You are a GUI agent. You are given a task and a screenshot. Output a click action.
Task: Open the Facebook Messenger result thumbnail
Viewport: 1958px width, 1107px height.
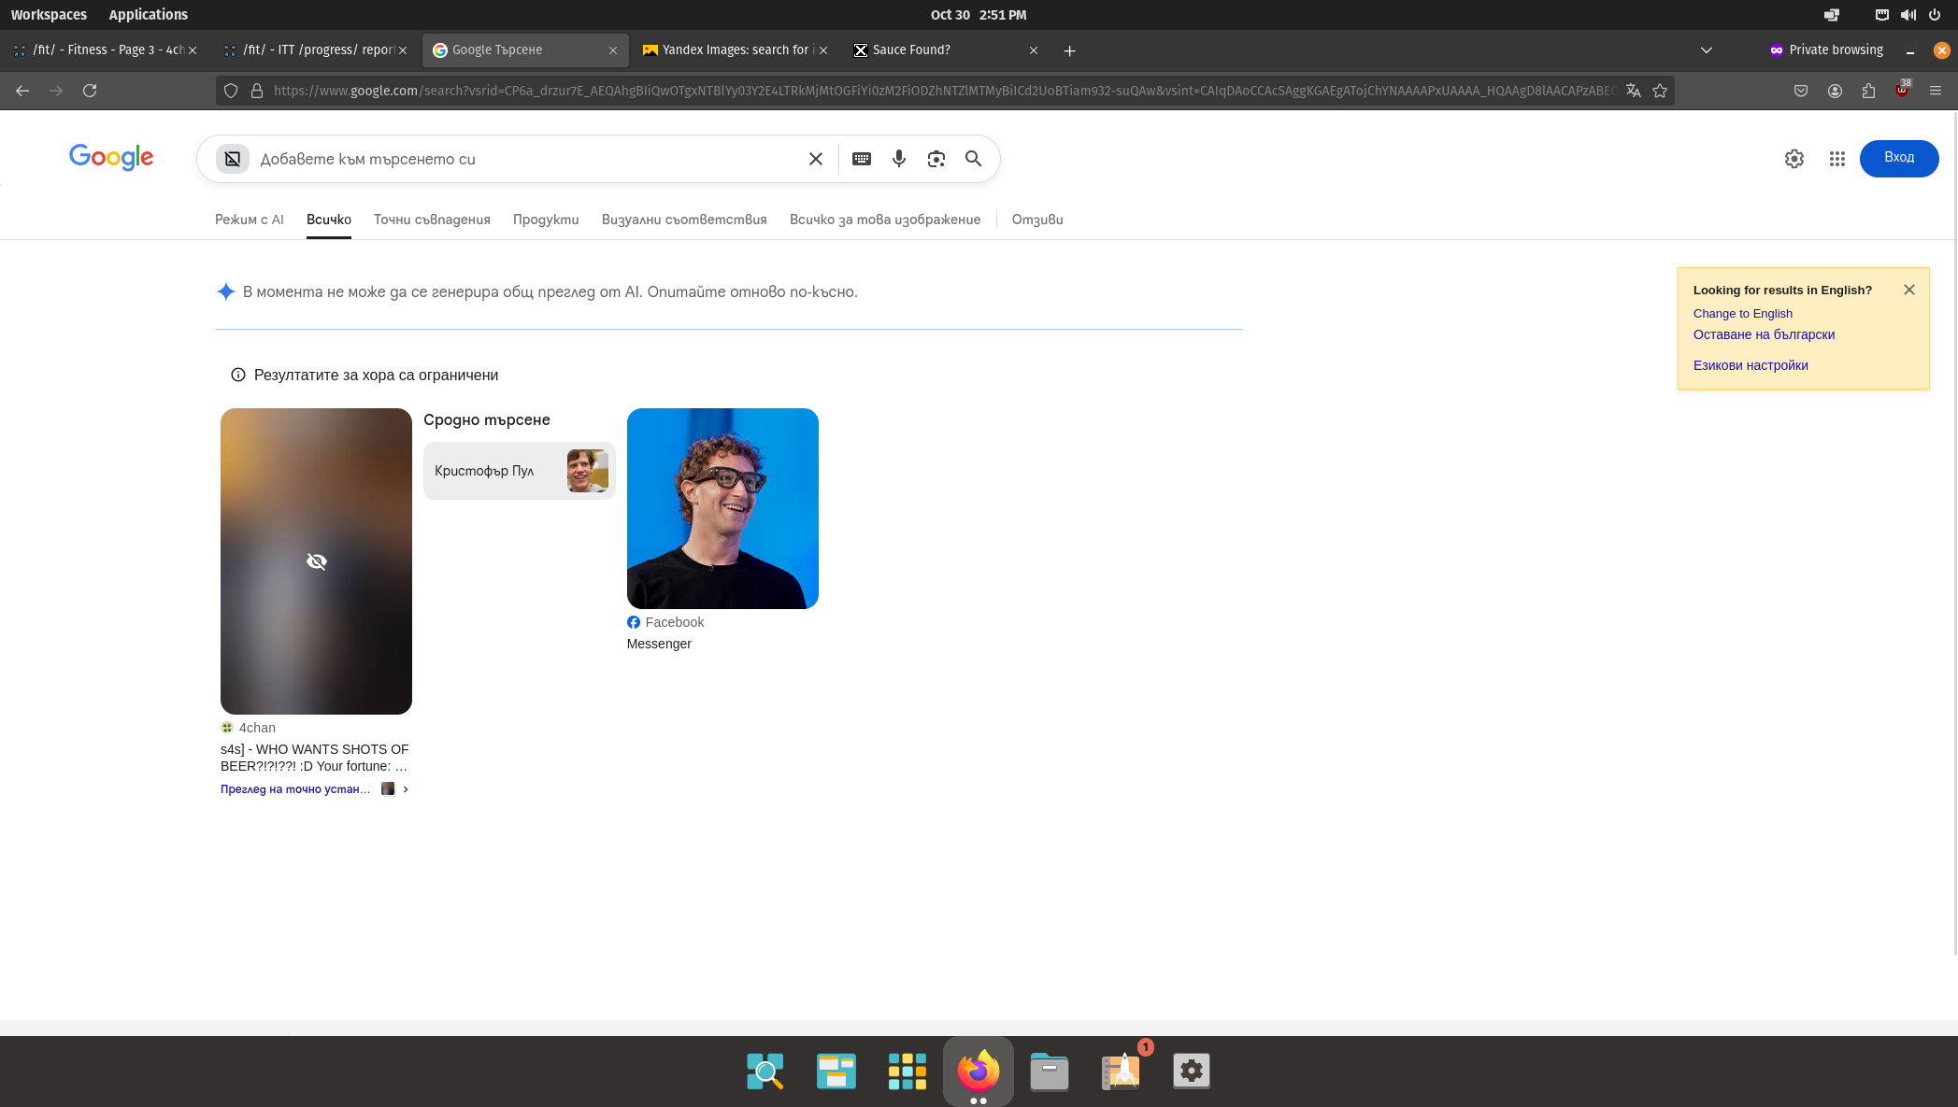722,508
